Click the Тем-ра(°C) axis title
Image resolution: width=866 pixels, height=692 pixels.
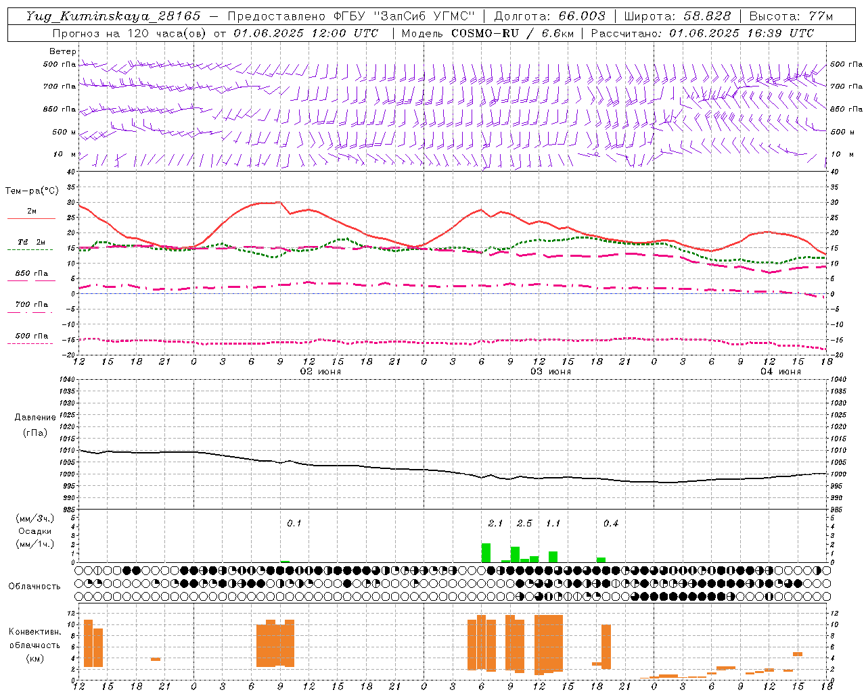tap(32, 191)
